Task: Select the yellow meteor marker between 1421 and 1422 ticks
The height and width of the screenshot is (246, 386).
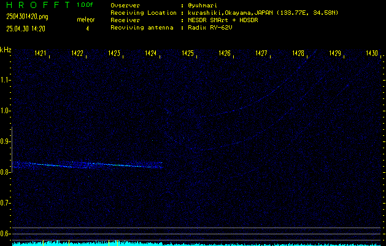Action: [x=69, y=242]
